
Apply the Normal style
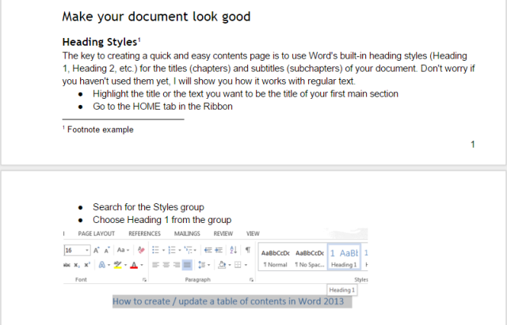click(x=276, y=259)
